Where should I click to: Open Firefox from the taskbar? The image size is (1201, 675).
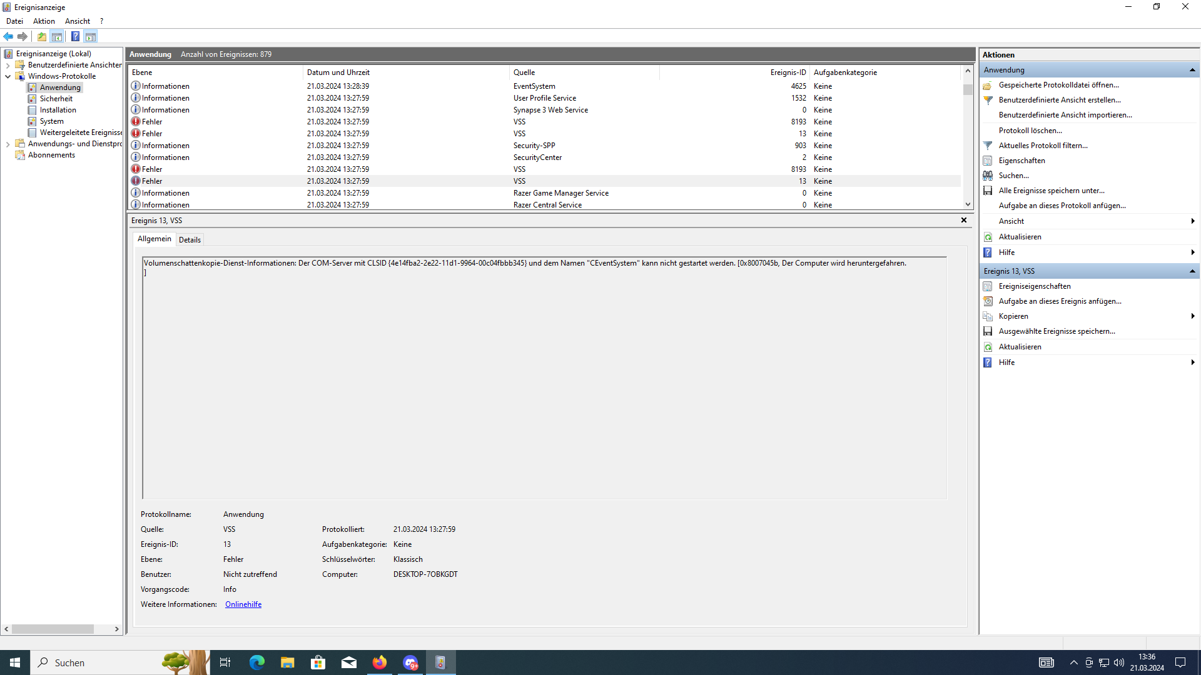click(x=380, y=662)
